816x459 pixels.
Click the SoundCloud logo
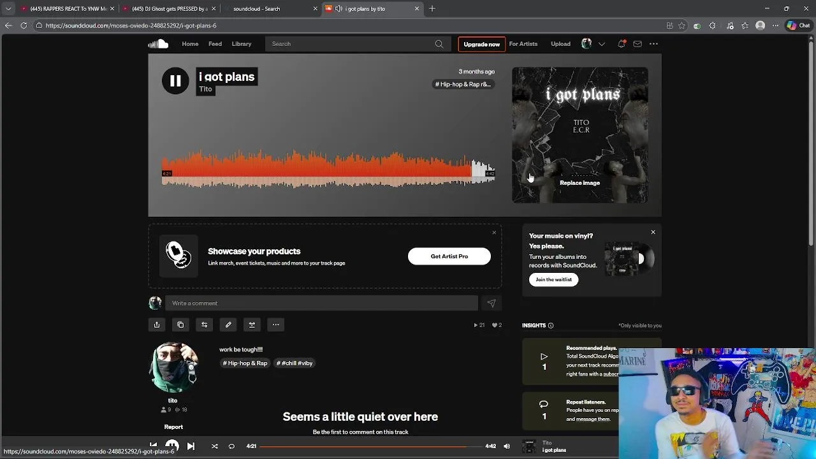pos(158,44)
